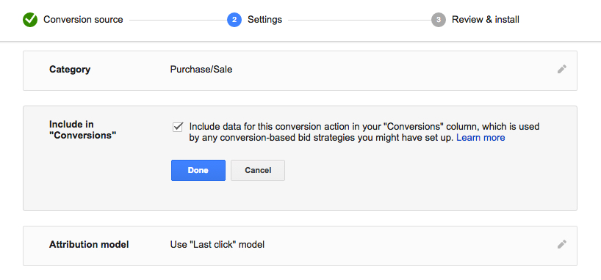Click the Include data for this conversion description
This screenshot has width=601, height=280.
364,132
